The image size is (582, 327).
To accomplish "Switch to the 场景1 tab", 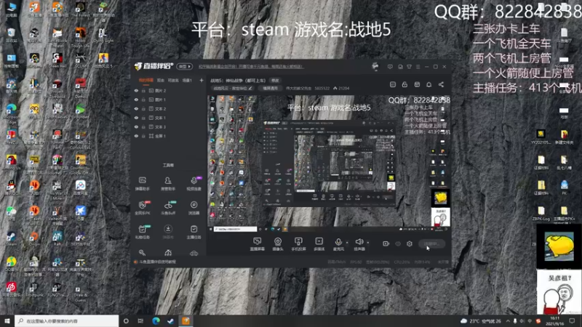I will point(187,80).
